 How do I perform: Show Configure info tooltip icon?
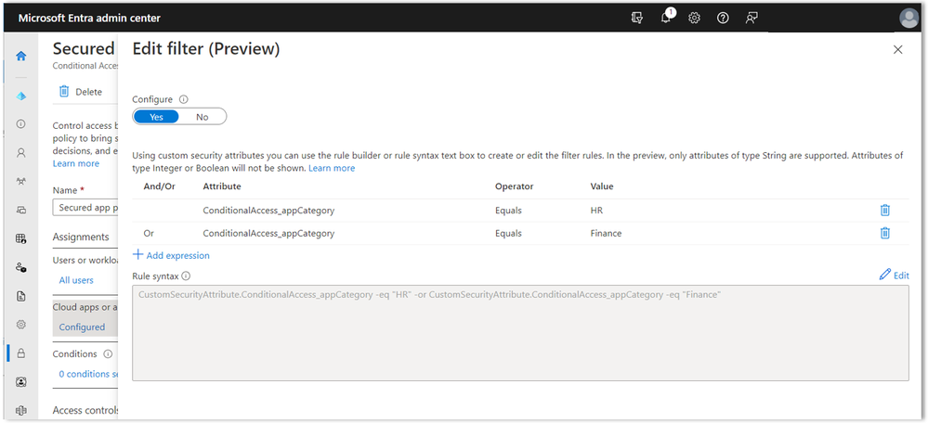(x=183, y=99)
